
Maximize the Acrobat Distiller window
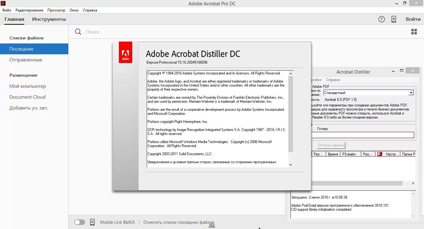point(402,71)
